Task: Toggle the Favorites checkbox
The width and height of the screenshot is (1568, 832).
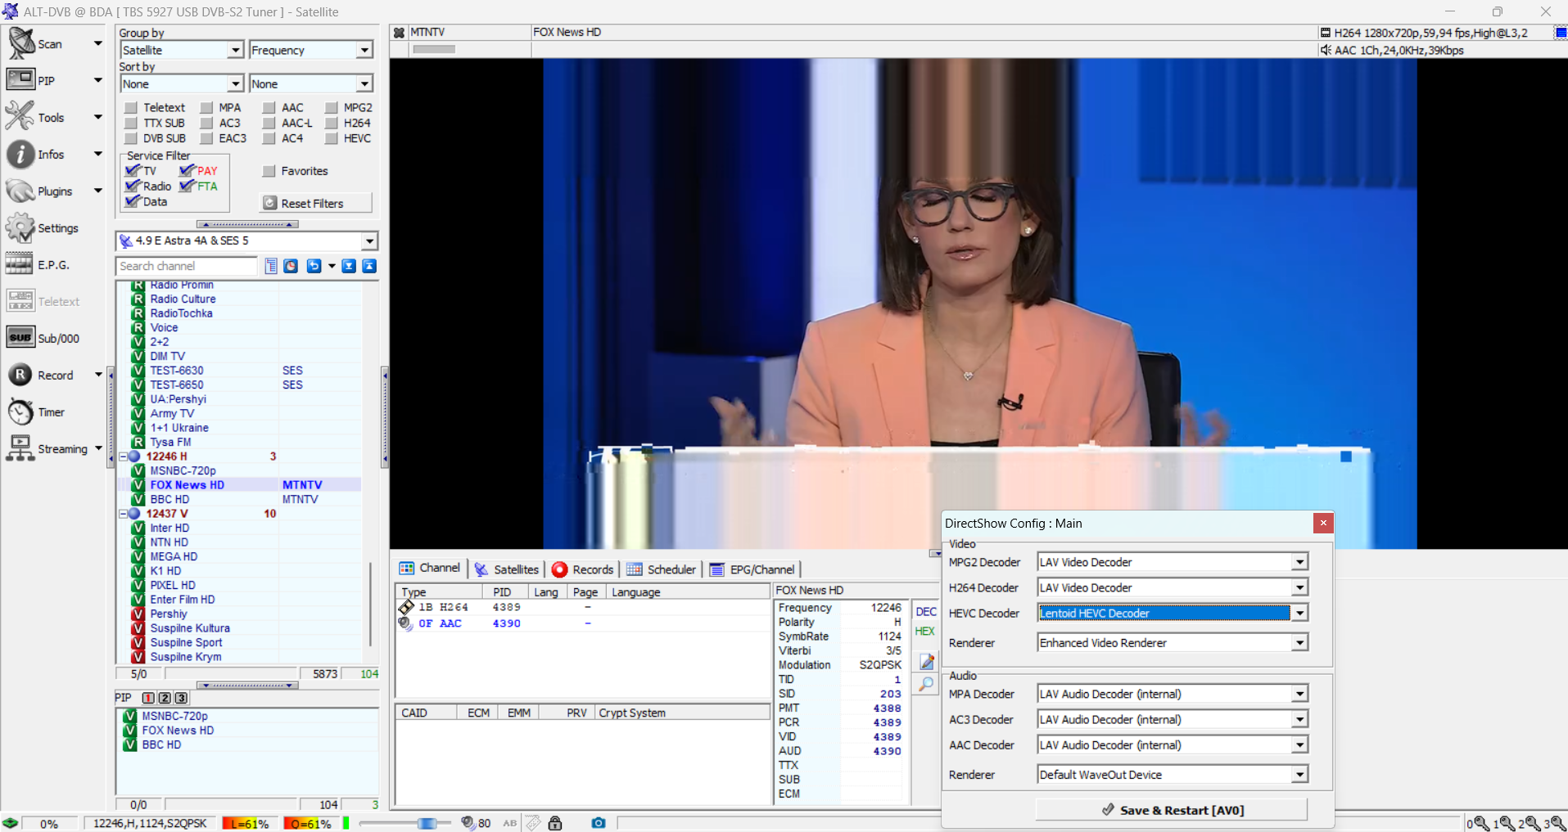Action: [269, 171]
